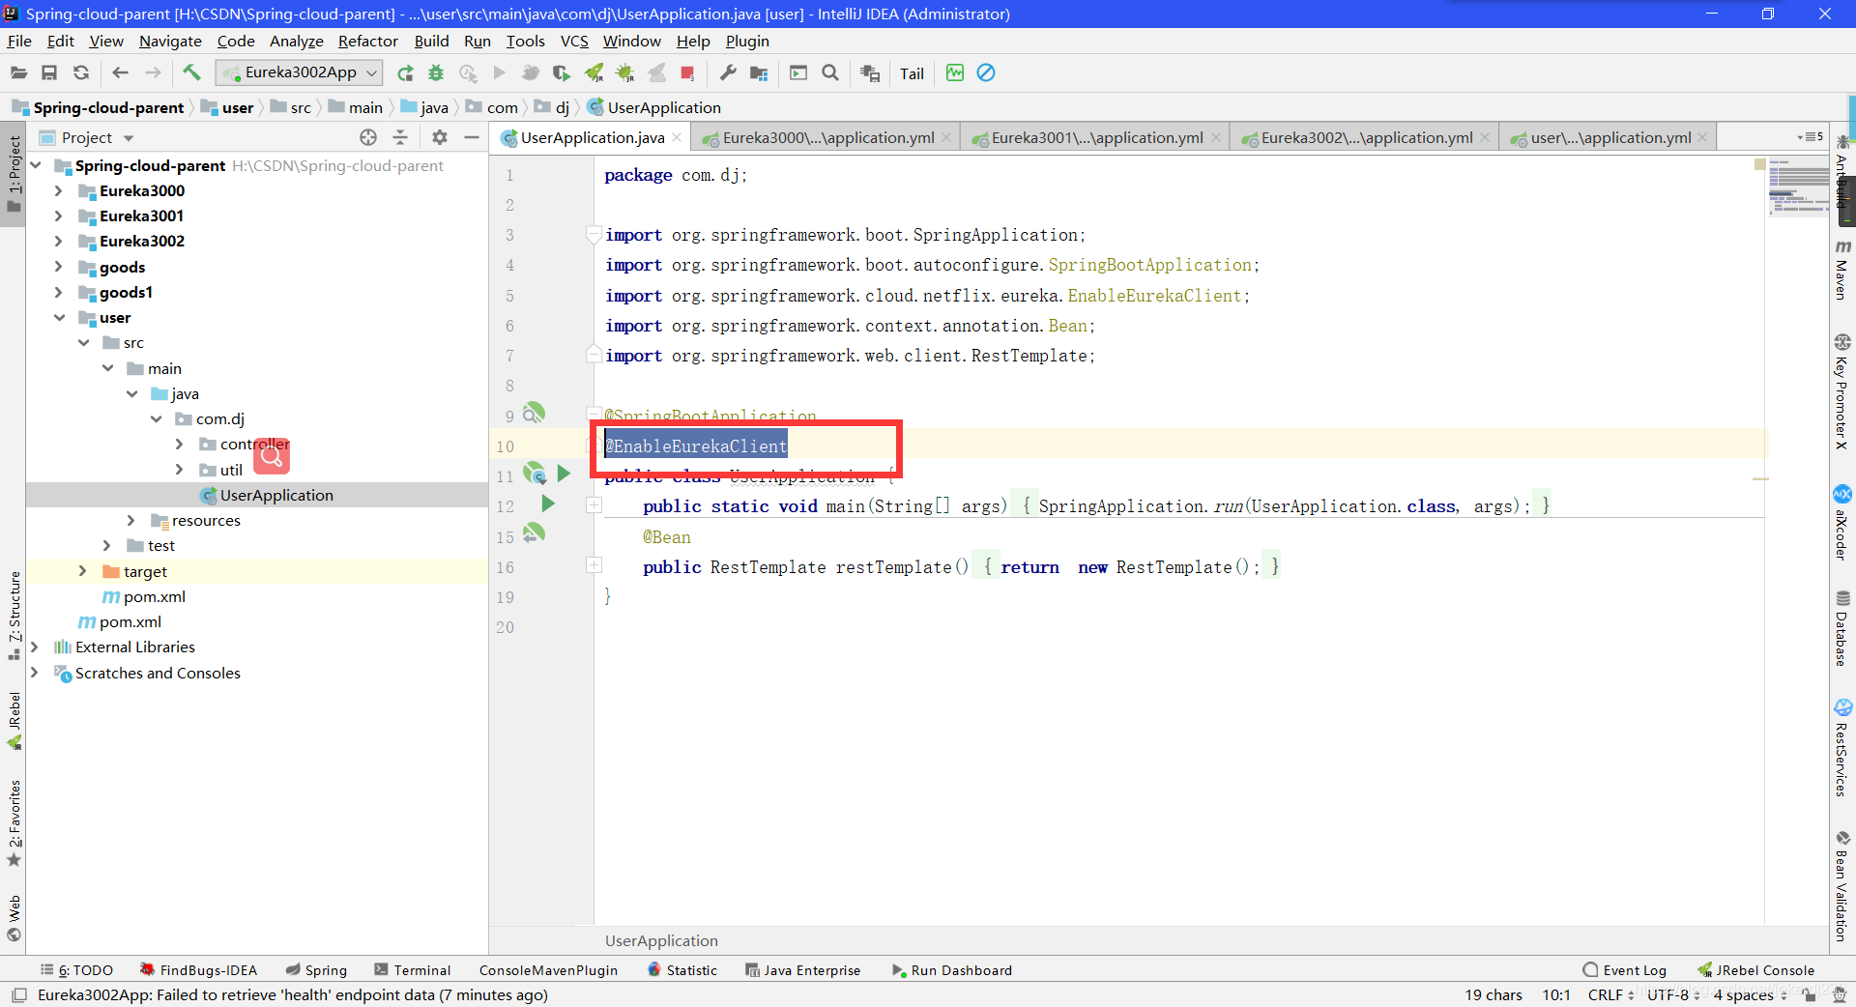Open Settings via the wrench icon
This screenshot has height=1007, width=1856.
point(728,72)
